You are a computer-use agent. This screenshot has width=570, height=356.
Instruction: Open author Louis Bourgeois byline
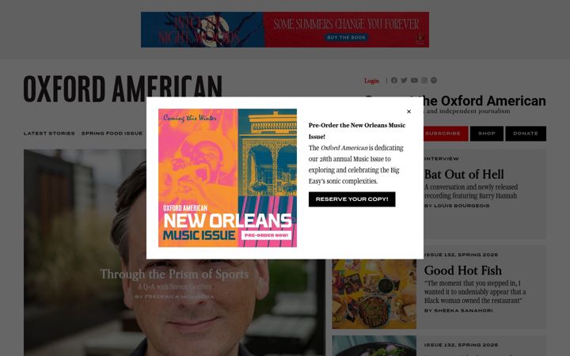click(x=457, y=206)
